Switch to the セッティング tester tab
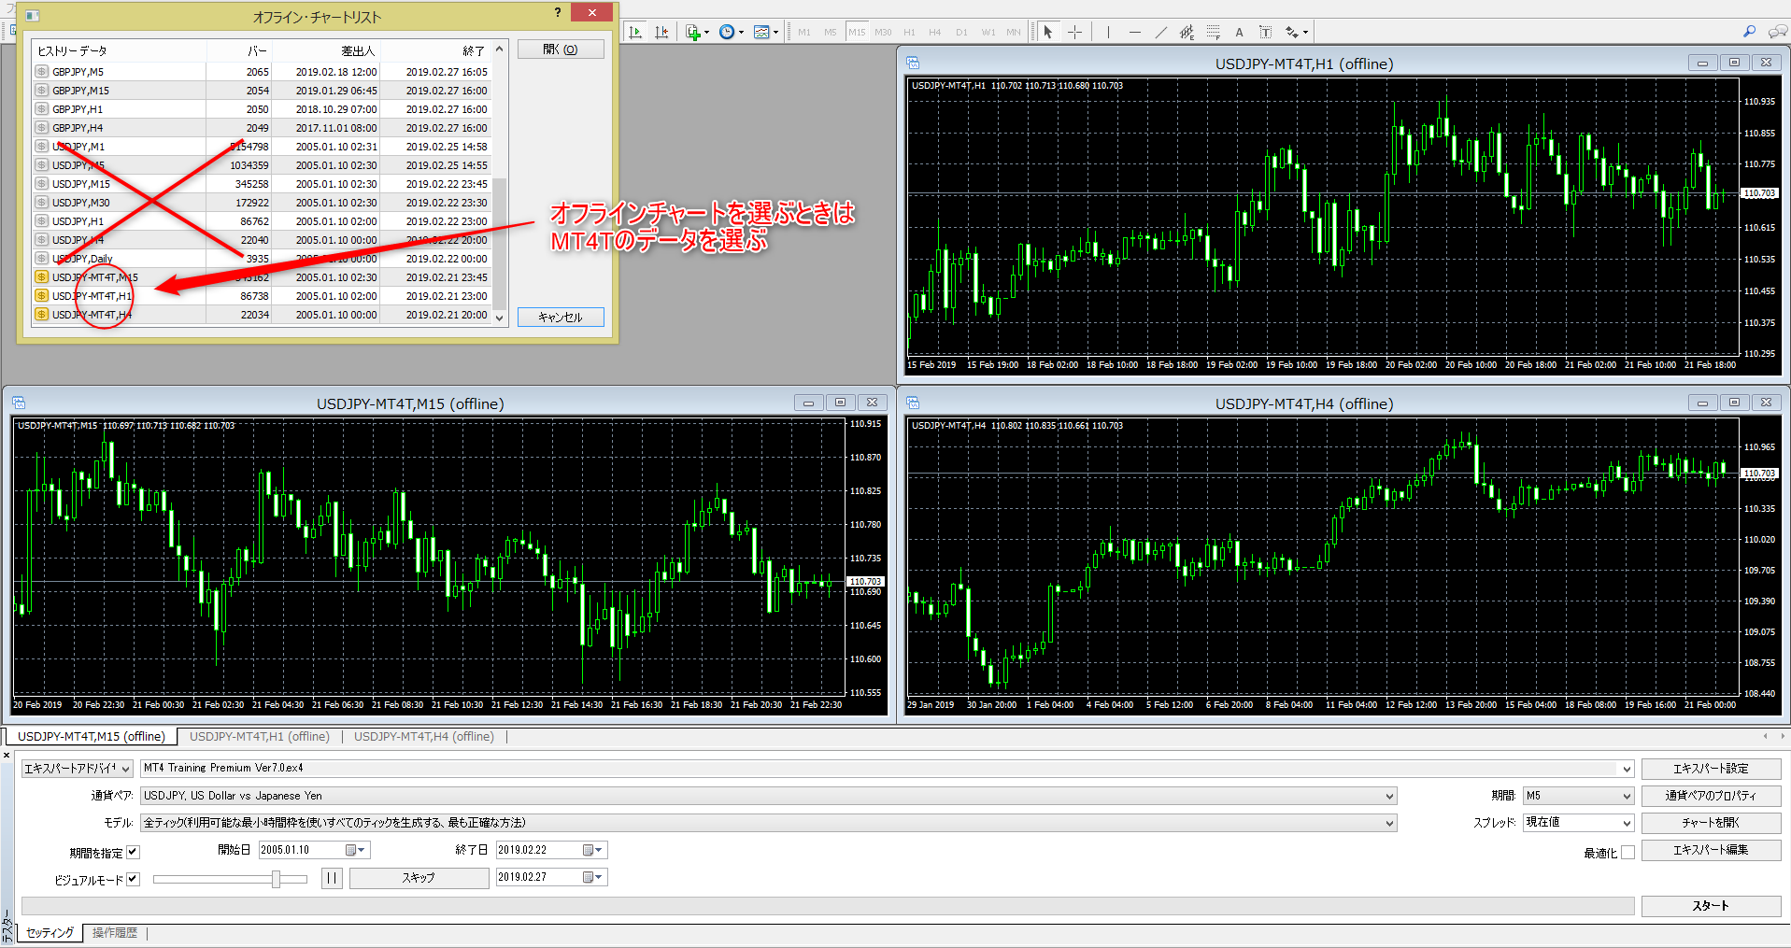 tap(50, 933)
